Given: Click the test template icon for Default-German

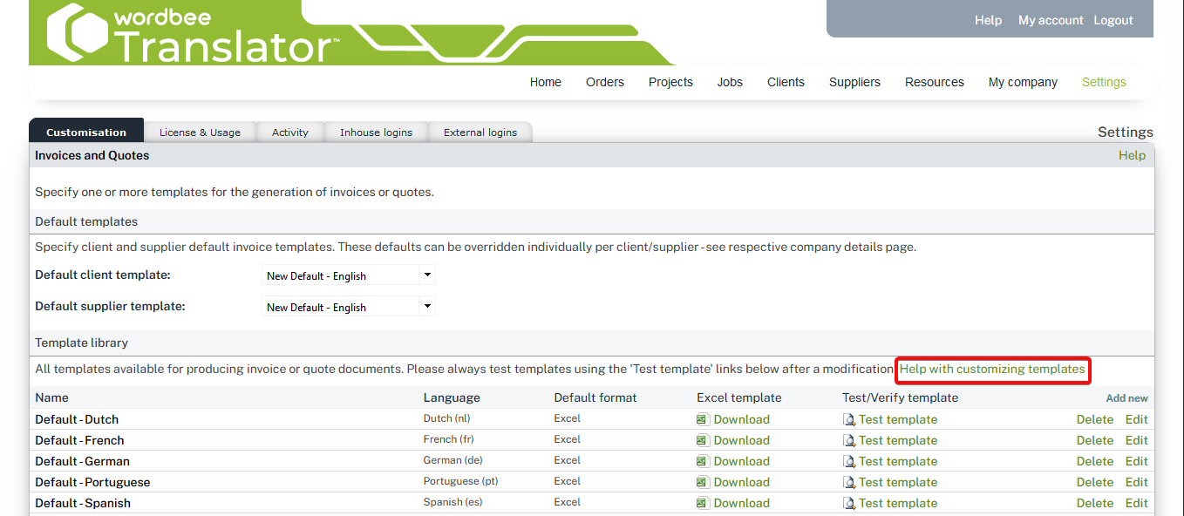Looking at the screenshot, I should (849, 461).
